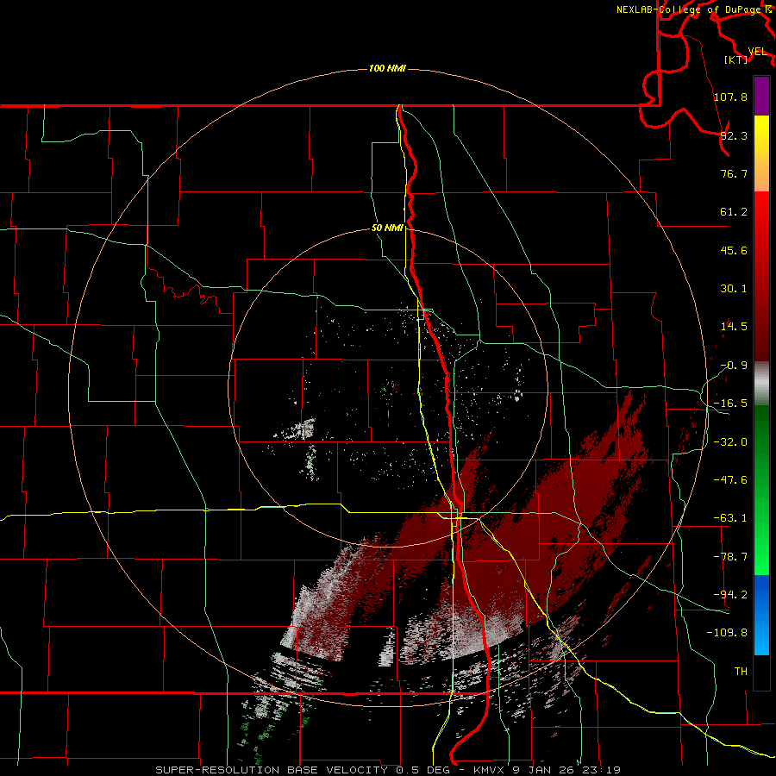Click the 107.8 legend value
The image size is (776, 776).
730,97
